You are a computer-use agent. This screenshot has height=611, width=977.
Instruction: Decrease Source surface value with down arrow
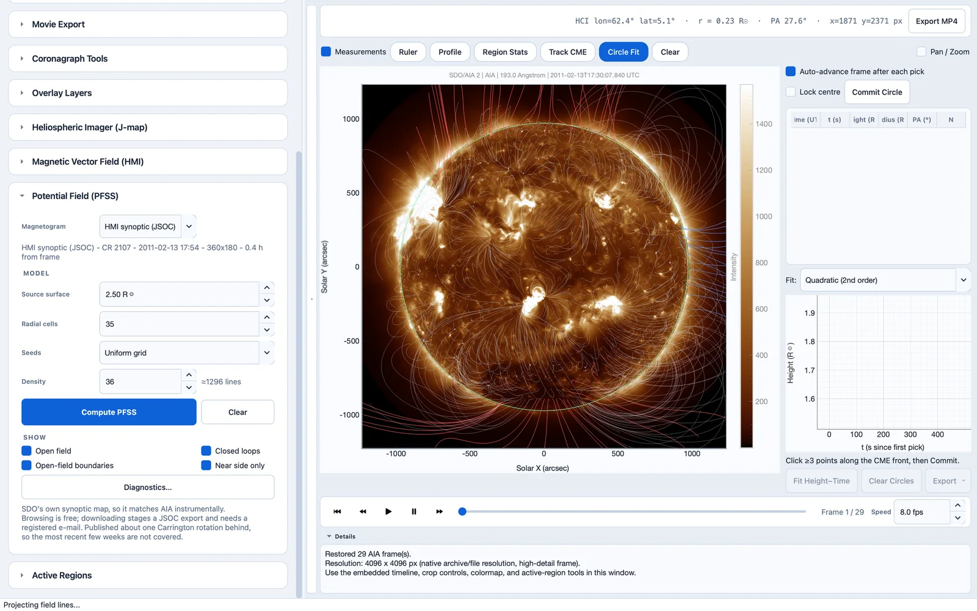[x=267, y=301]
